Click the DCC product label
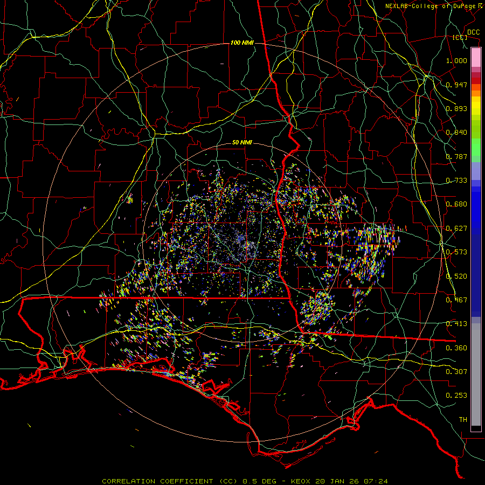The width and height of the screenshot is (485, 485). (x=473, y=32)
